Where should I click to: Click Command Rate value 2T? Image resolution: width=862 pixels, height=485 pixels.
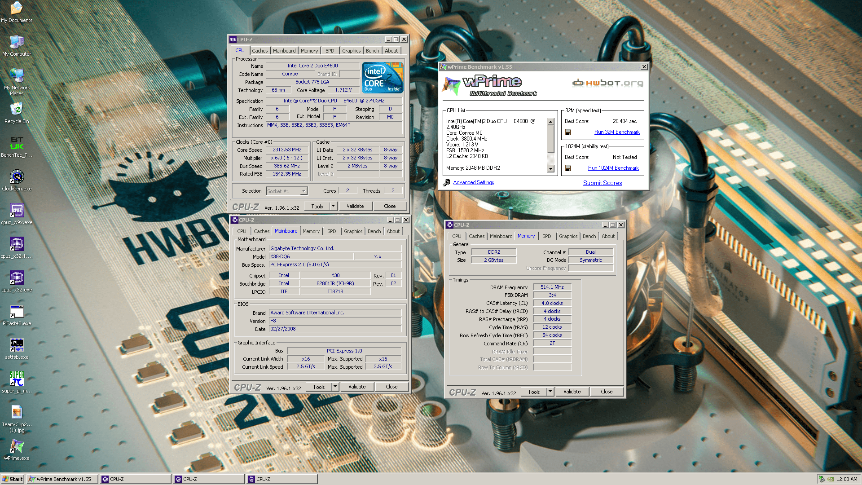pos(552,343)
